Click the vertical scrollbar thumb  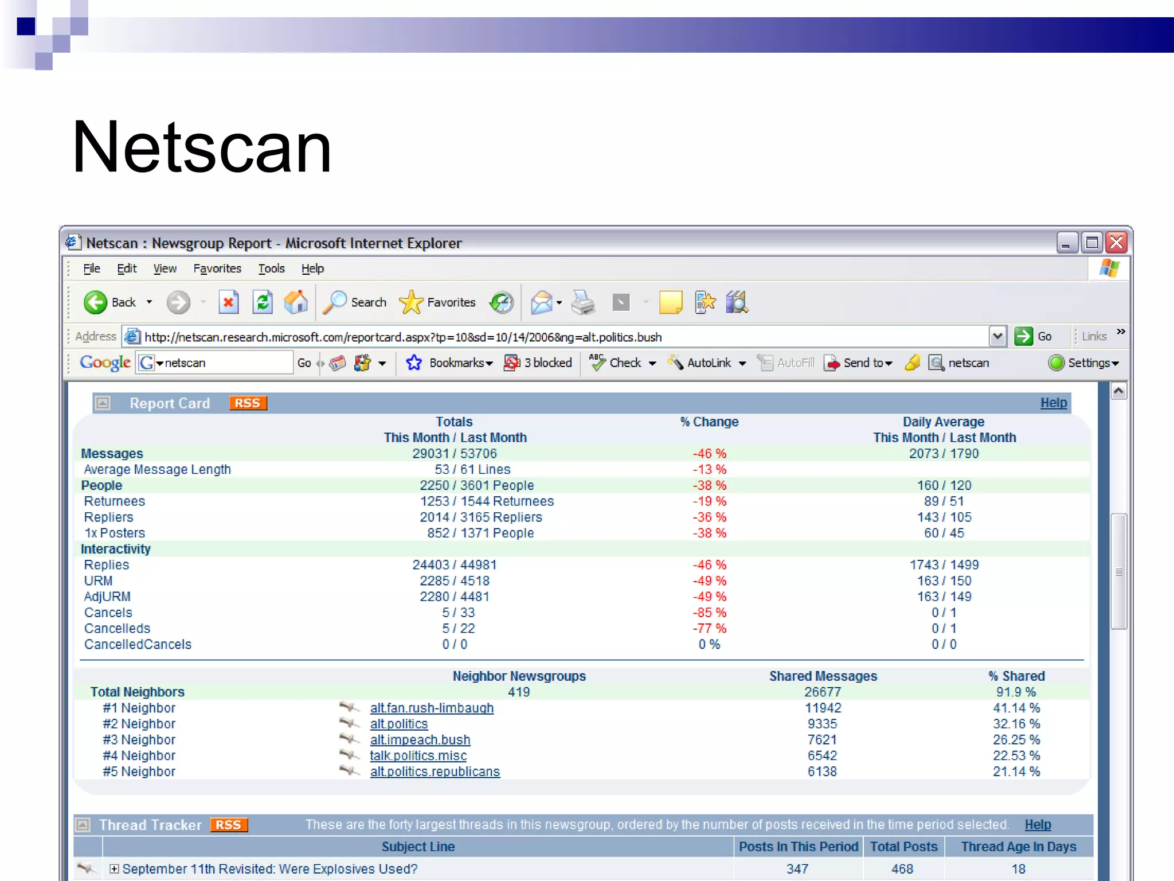pos(1118,571)
